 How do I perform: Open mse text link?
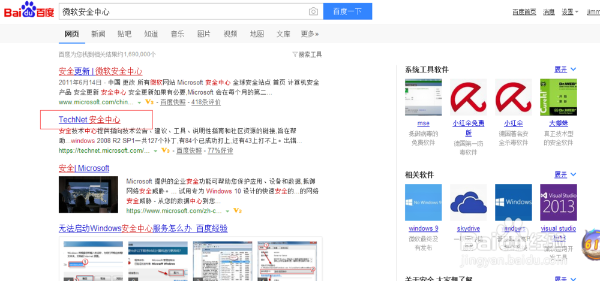[423, 123]
